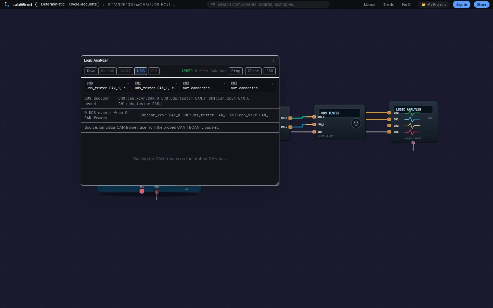This screenshot has width=493, height=308.
Task: Select the SPI decoder tab
Action: [x=154, y=71]
